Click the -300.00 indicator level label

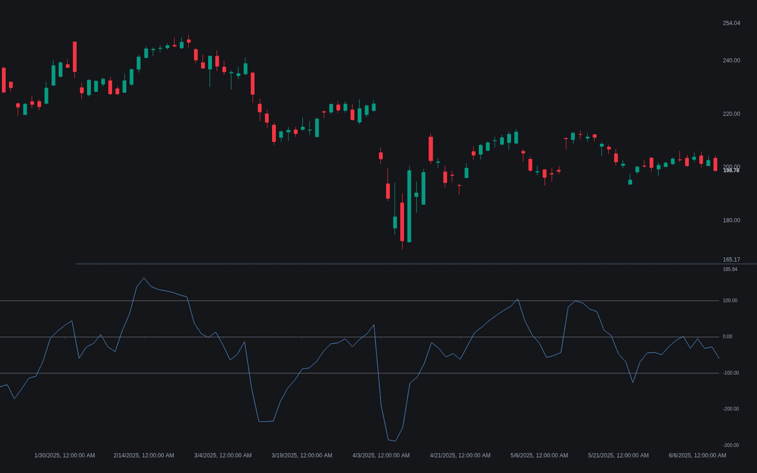pos(730,445)
